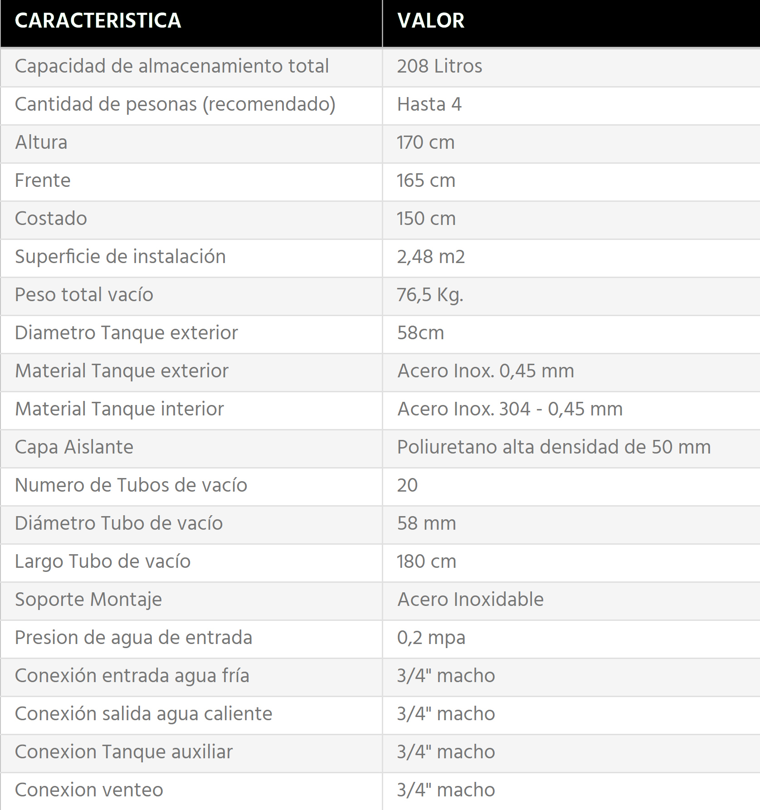Click the 180 cm tube length value
Image resolution: width=760 pixels, height=810 pixels.
pos(426,561)
